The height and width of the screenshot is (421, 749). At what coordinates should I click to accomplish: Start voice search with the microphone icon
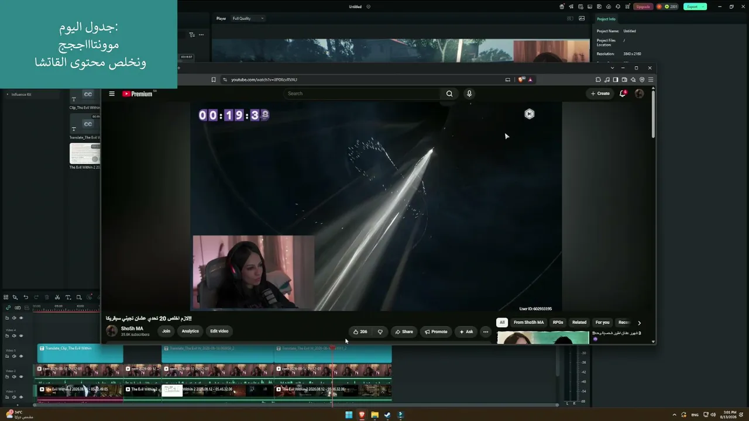(x=469, y=94)
